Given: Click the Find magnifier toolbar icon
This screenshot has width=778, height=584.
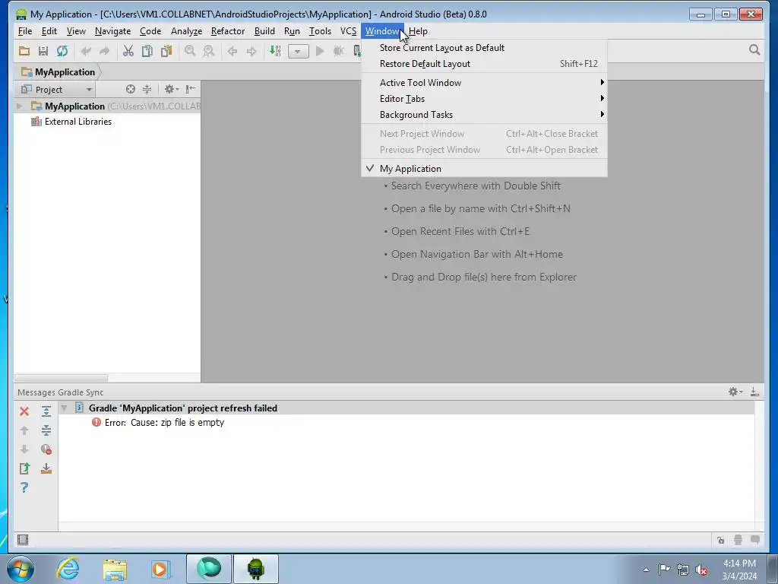Looking at the screenshot, I should [189, 51].
